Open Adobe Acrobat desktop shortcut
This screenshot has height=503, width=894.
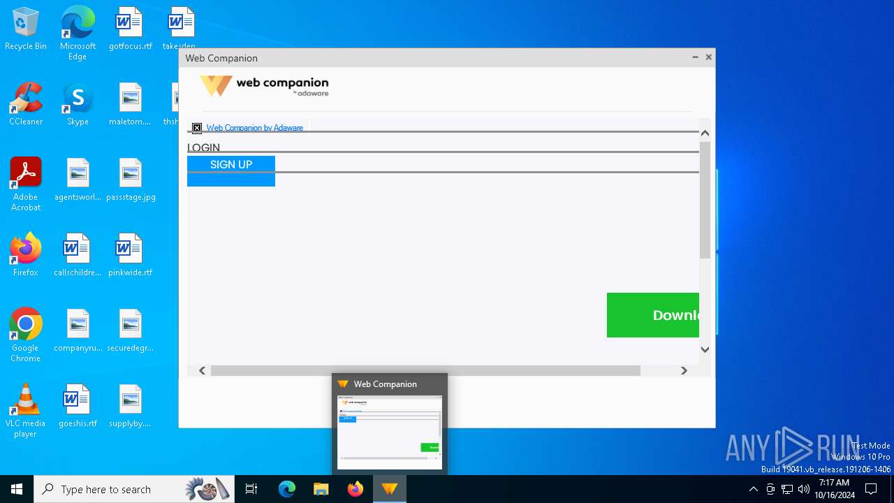point(26,184)
